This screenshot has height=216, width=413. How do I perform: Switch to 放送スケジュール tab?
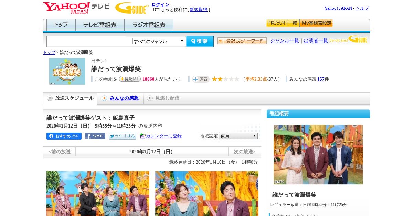point(70,98)
